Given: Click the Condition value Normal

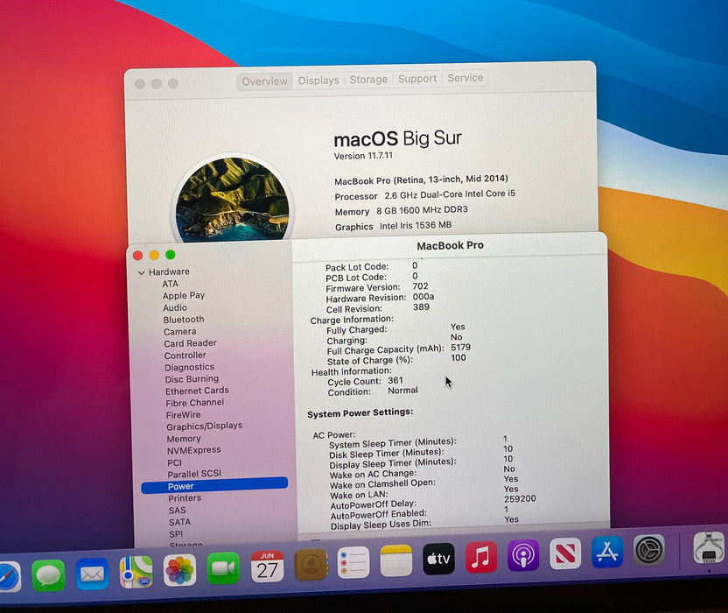Looking at the screenshot, I should point(402,391).
